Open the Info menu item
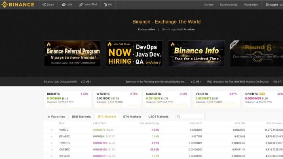Image resolution: width=283 pixels, height=159 pixels. tap(108, 4)
